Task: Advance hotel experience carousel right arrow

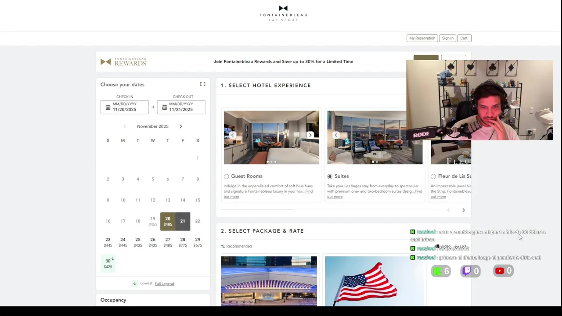Action: click(x=463, y=210)
